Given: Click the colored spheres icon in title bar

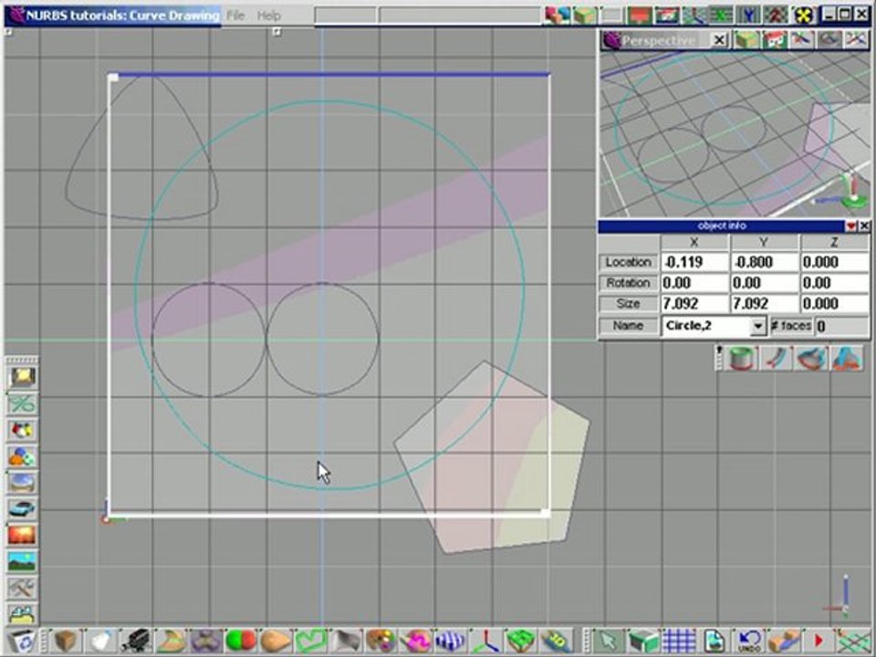Looking at the screenshot, I should [558, 16].
